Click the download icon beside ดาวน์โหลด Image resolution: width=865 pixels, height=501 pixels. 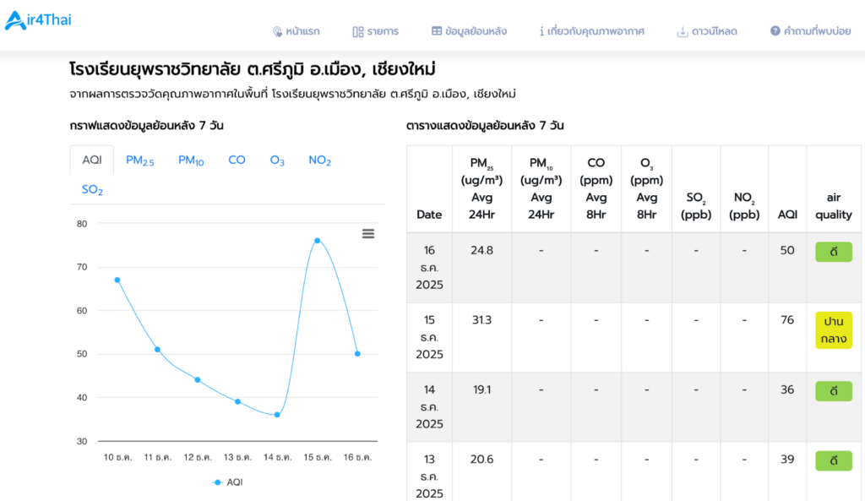click(682, 31)
